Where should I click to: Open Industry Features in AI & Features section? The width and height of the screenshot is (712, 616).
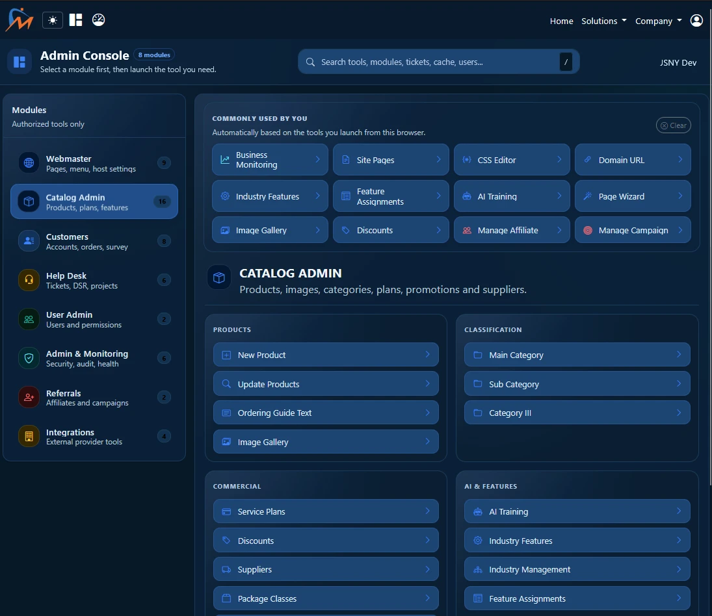[x=577, y=540]
